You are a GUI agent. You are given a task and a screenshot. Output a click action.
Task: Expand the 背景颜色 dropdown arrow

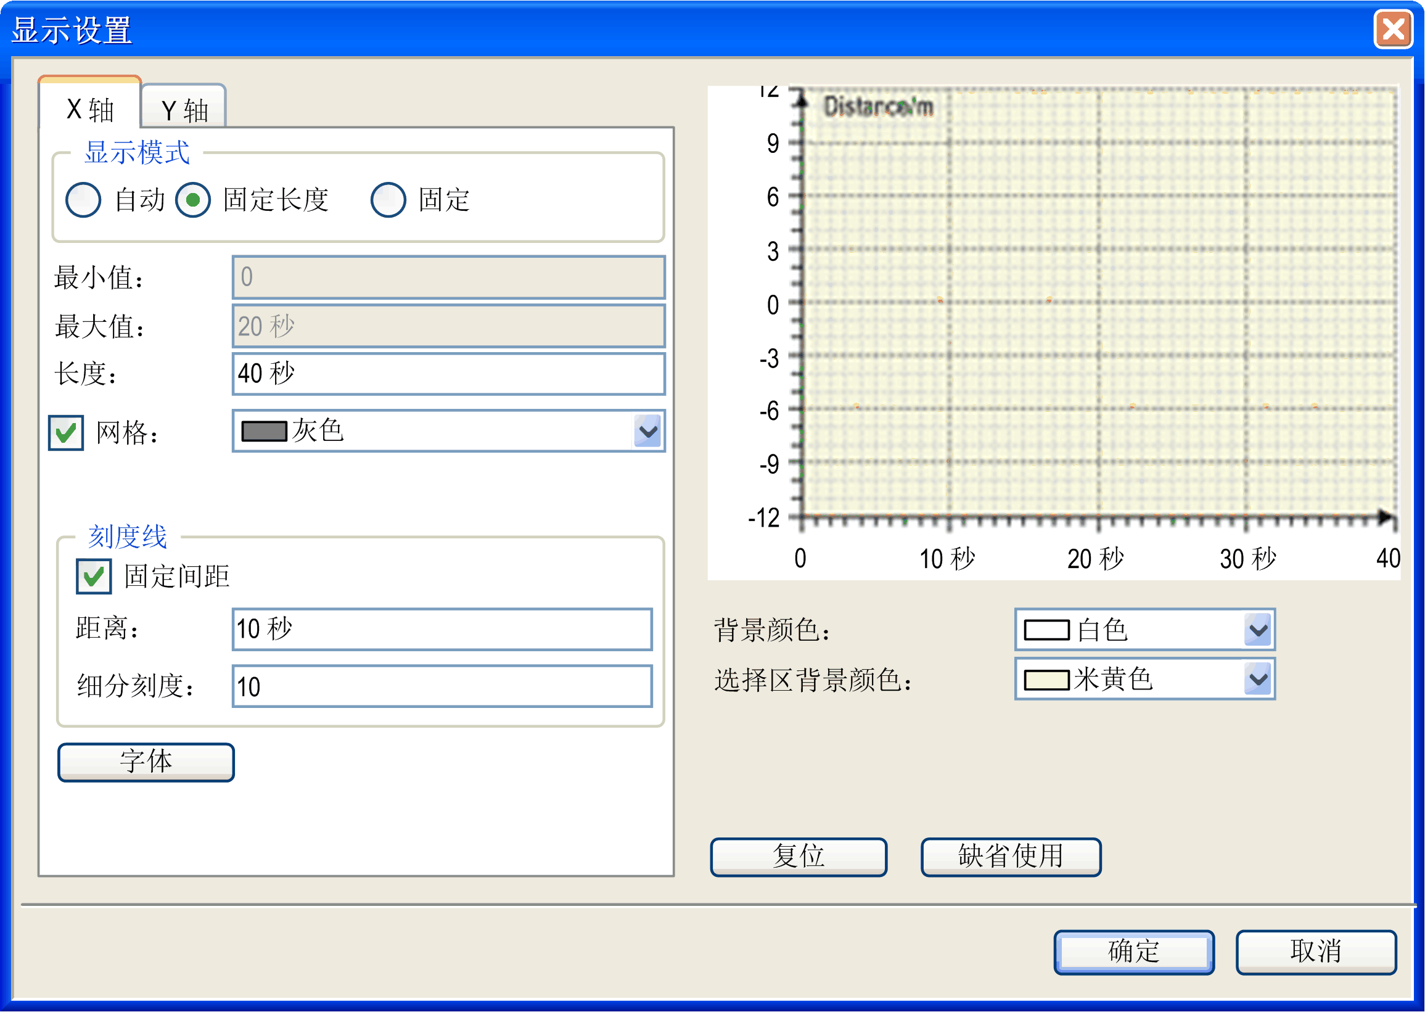(1258, 630)
